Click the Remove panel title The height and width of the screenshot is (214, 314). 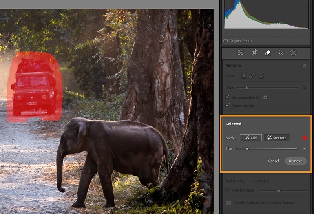click(233, 66)
